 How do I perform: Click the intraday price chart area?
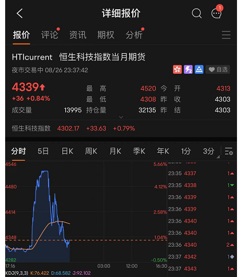point(86,212)
